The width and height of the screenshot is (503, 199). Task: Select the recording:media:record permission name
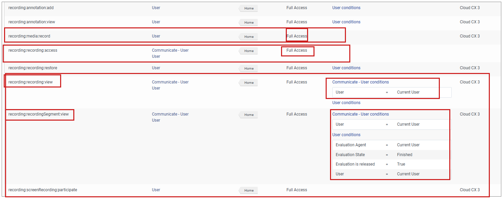(x=29, y=36)
